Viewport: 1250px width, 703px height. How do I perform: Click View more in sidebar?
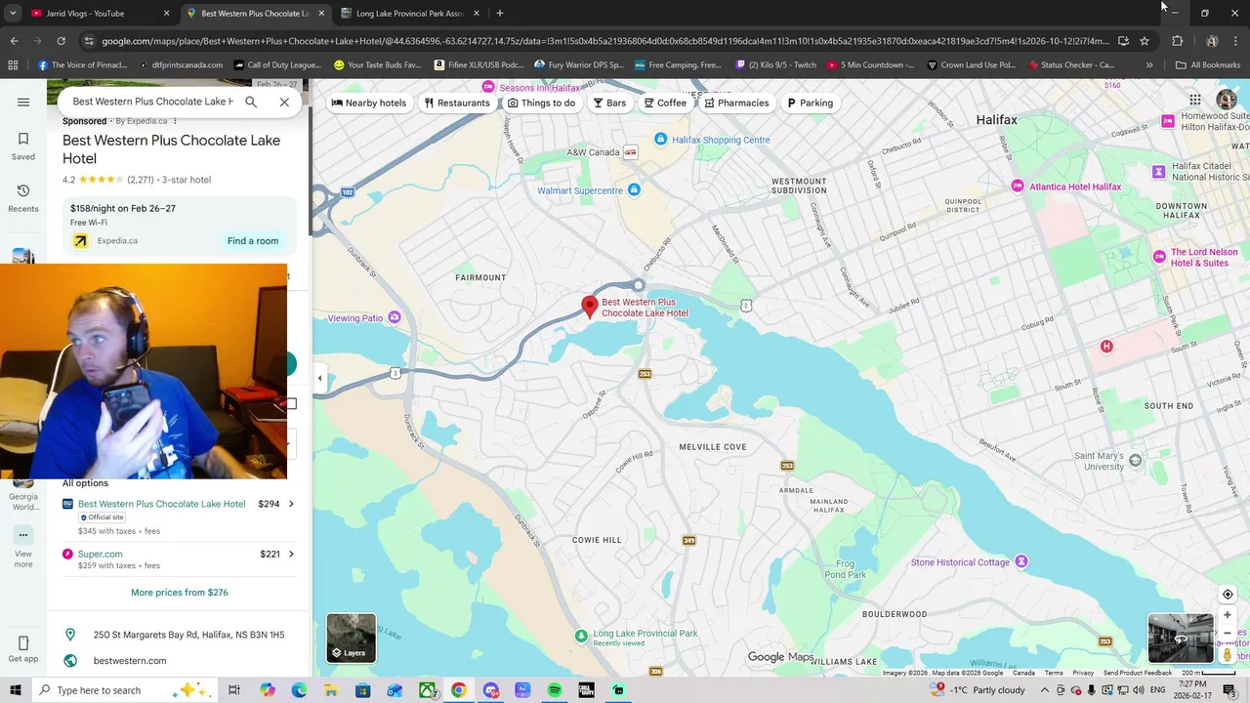click(23, 548)
